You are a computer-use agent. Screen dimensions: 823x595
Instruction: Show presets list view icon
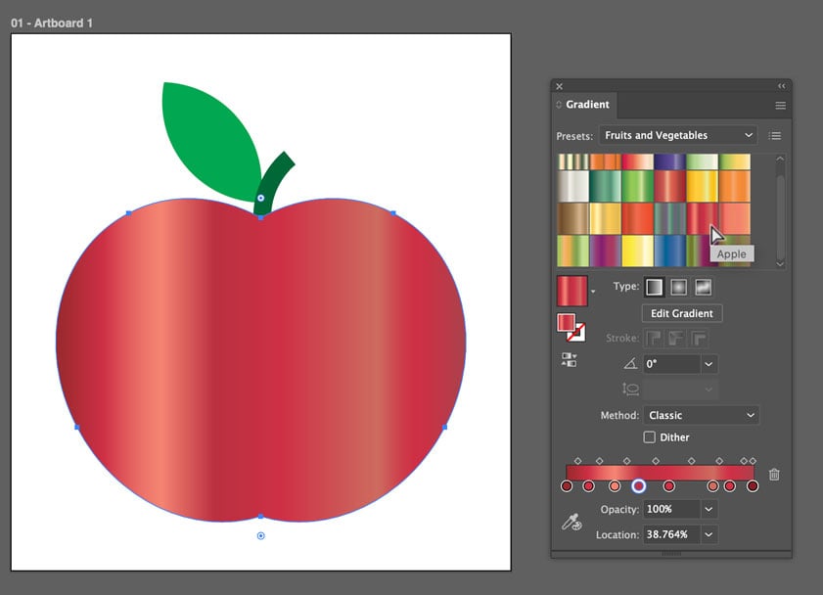(775, 136)
